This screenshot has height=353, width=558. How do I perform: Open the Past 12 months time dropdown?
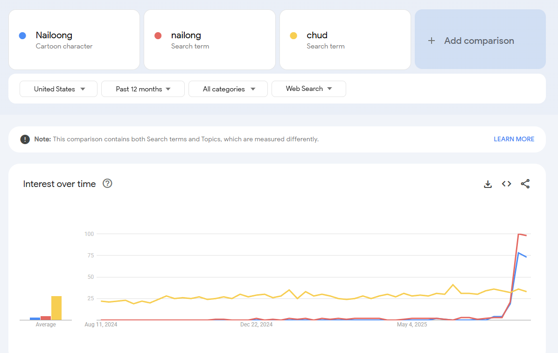click(x=143, y=89)
